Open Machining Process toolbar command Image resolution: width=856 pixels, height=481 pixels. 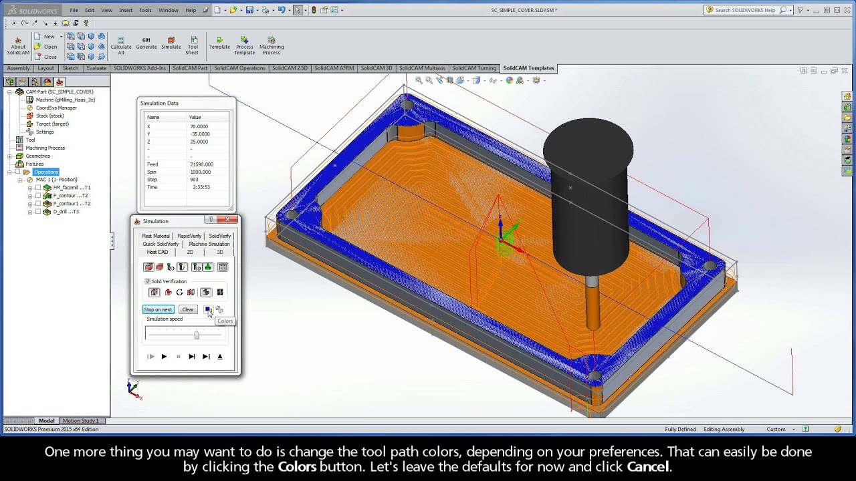(272, 45)
